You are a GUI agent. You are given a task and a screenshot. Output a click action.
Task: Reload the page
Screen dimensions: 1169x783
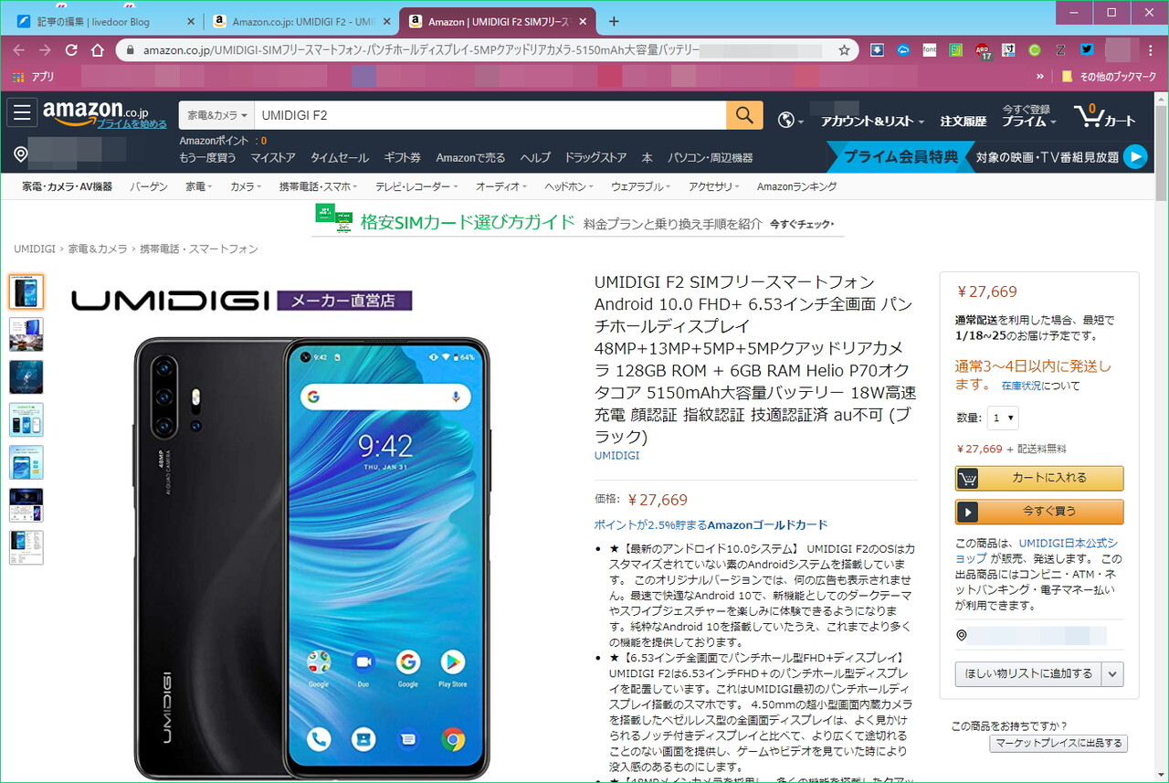[71, 50]
